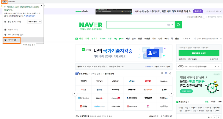Open the 스포츠 news category link
The height and width of the screenshot is (119, 223).
coord(162,66)
